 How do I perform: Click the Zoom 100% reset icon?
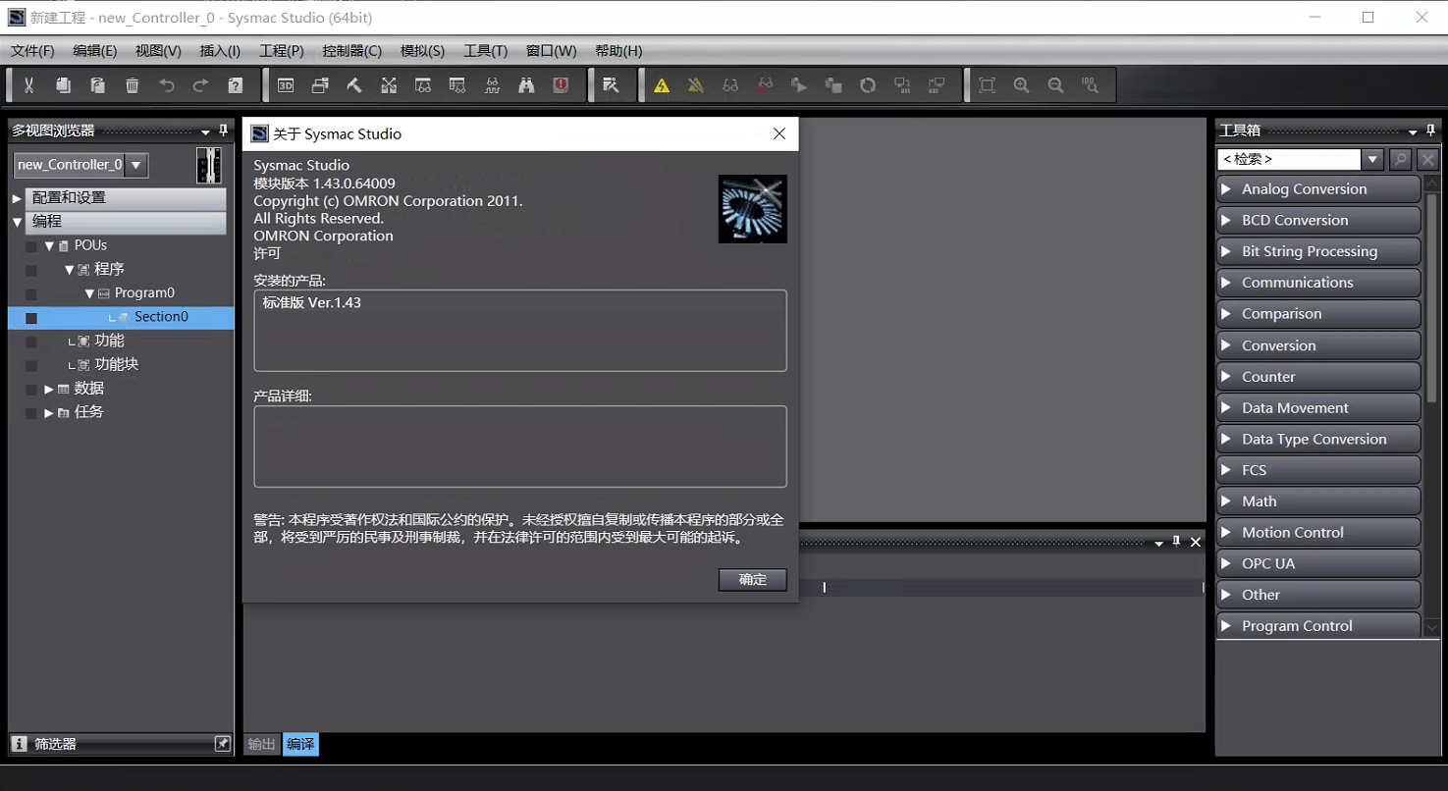[1090, 85]
